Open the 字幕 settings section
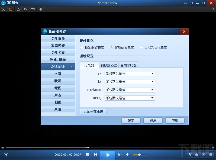Image resolution: width=216 pixels, height=160 pixels. coord(58,74)
